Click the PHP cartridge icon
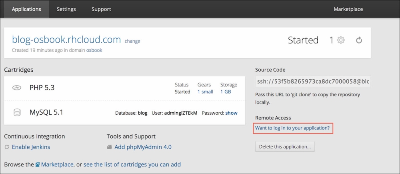This screenshot has width=400, height=174. coord(17,88)
